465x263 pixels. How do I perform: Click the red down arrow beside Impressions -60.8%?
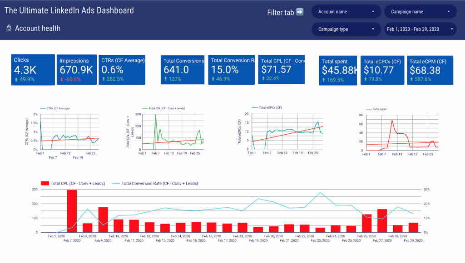pyautogui.click(x=62, y=79)
